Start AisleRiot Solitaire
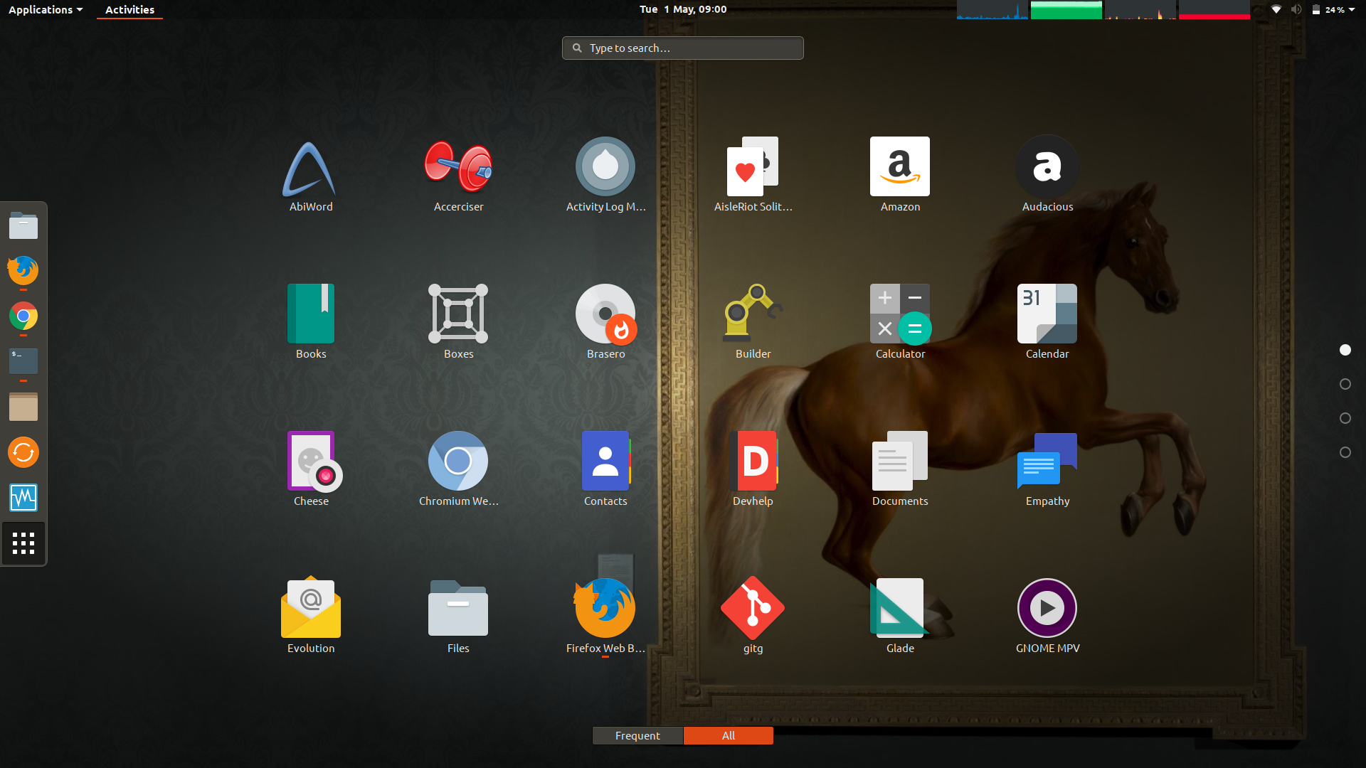The image size is (1366, 768). click(x=753, y=175)
